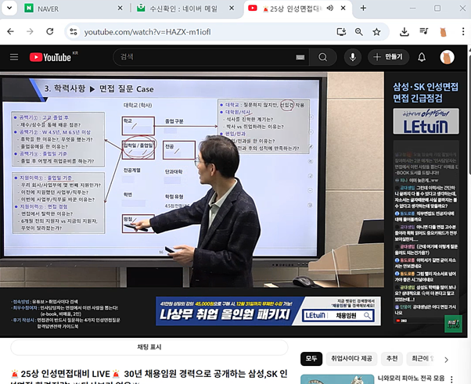Open Chrome downloads icon
471x384 pixels.
point(404,32)
